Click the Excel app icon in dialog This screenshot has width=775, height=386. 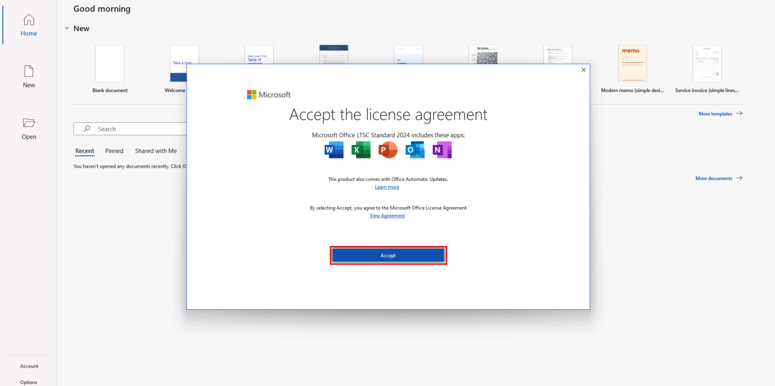[x=361, y=150]
